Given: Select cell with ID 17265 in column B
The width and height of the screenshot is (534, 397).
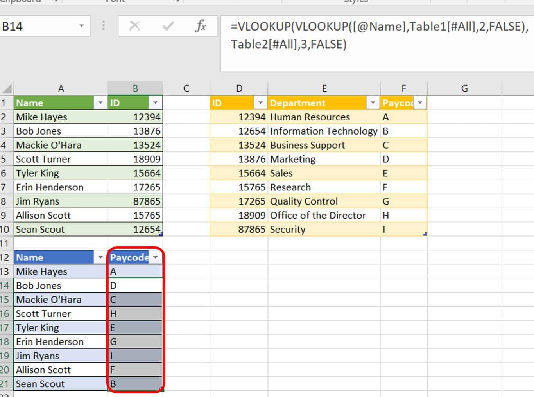Looking at the screenshot, I should pyautogui.click(x=135, y=187).
